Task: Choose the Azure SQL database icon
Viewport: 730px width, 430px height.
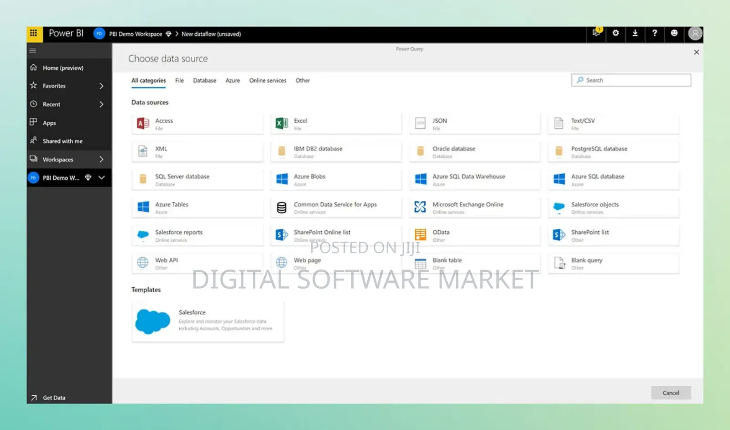Action: tap(559, 179)
